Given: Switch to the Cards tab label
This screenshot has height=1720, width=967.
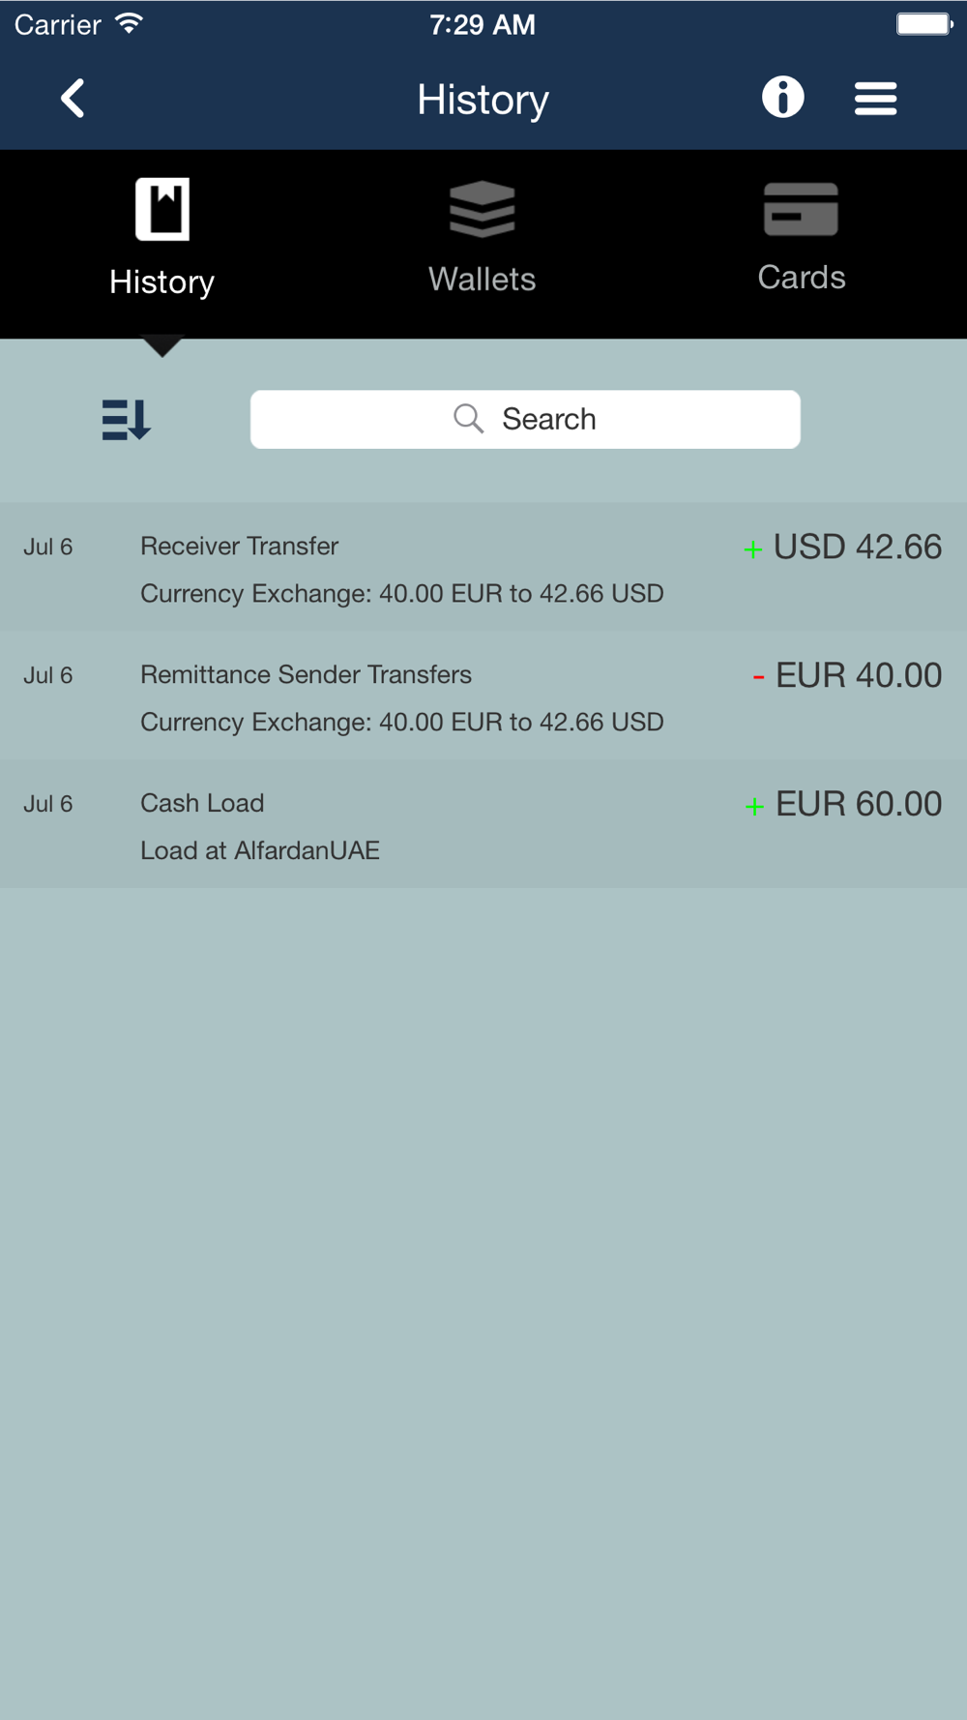Looking at the screenshot, I should [x=801, y=278].
